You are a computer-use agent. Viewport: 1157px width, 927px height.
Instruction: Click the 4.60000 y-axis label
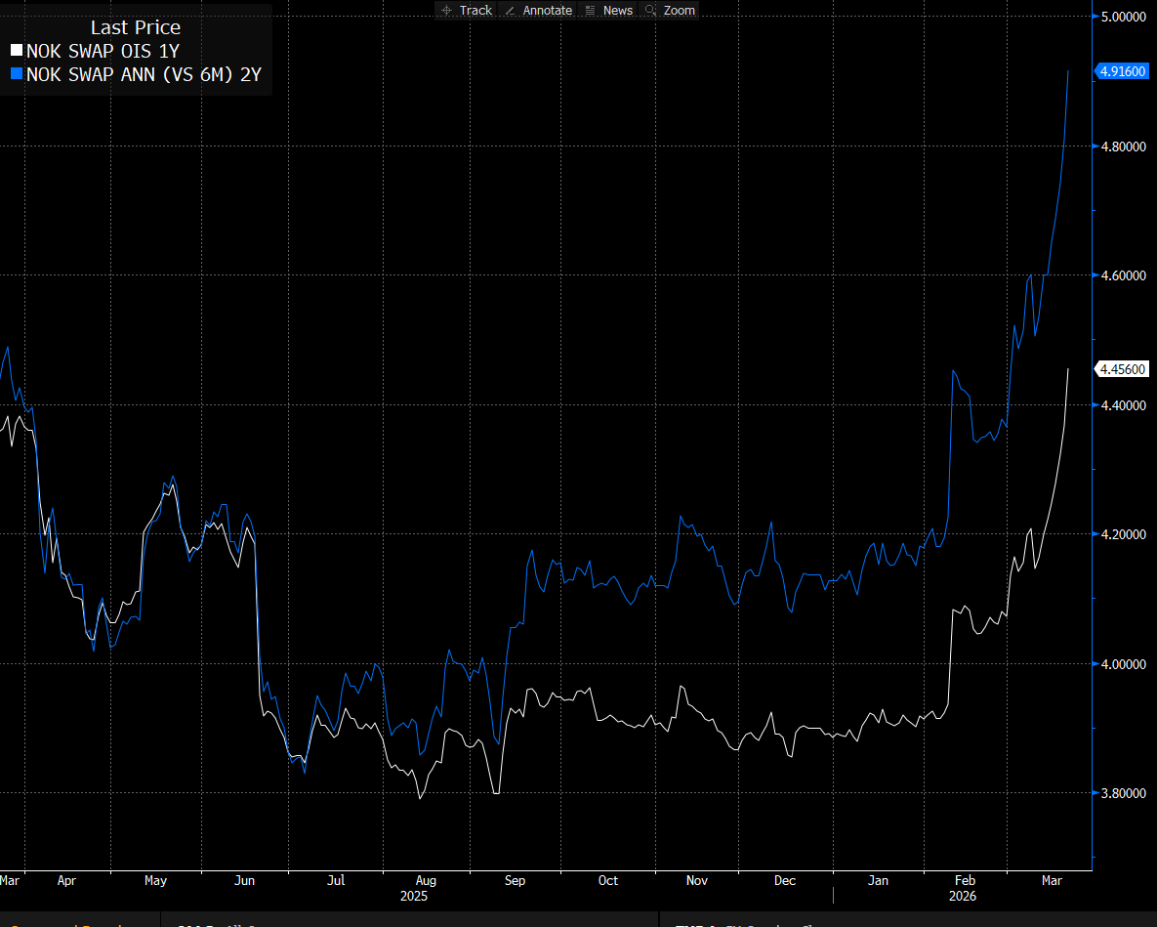point(1123,275)
